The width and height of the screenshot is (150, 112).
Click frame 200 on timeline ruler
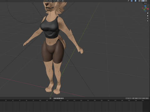click(108, 100)
